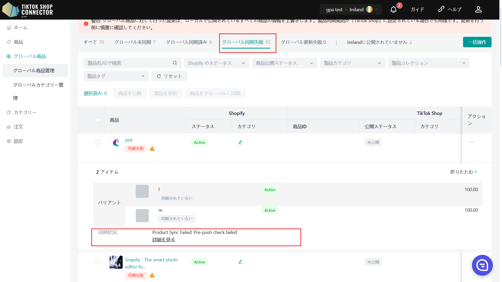Screen dimensions: 502x282
Task: Open 設定 in the sidebar
Action: 35,141
